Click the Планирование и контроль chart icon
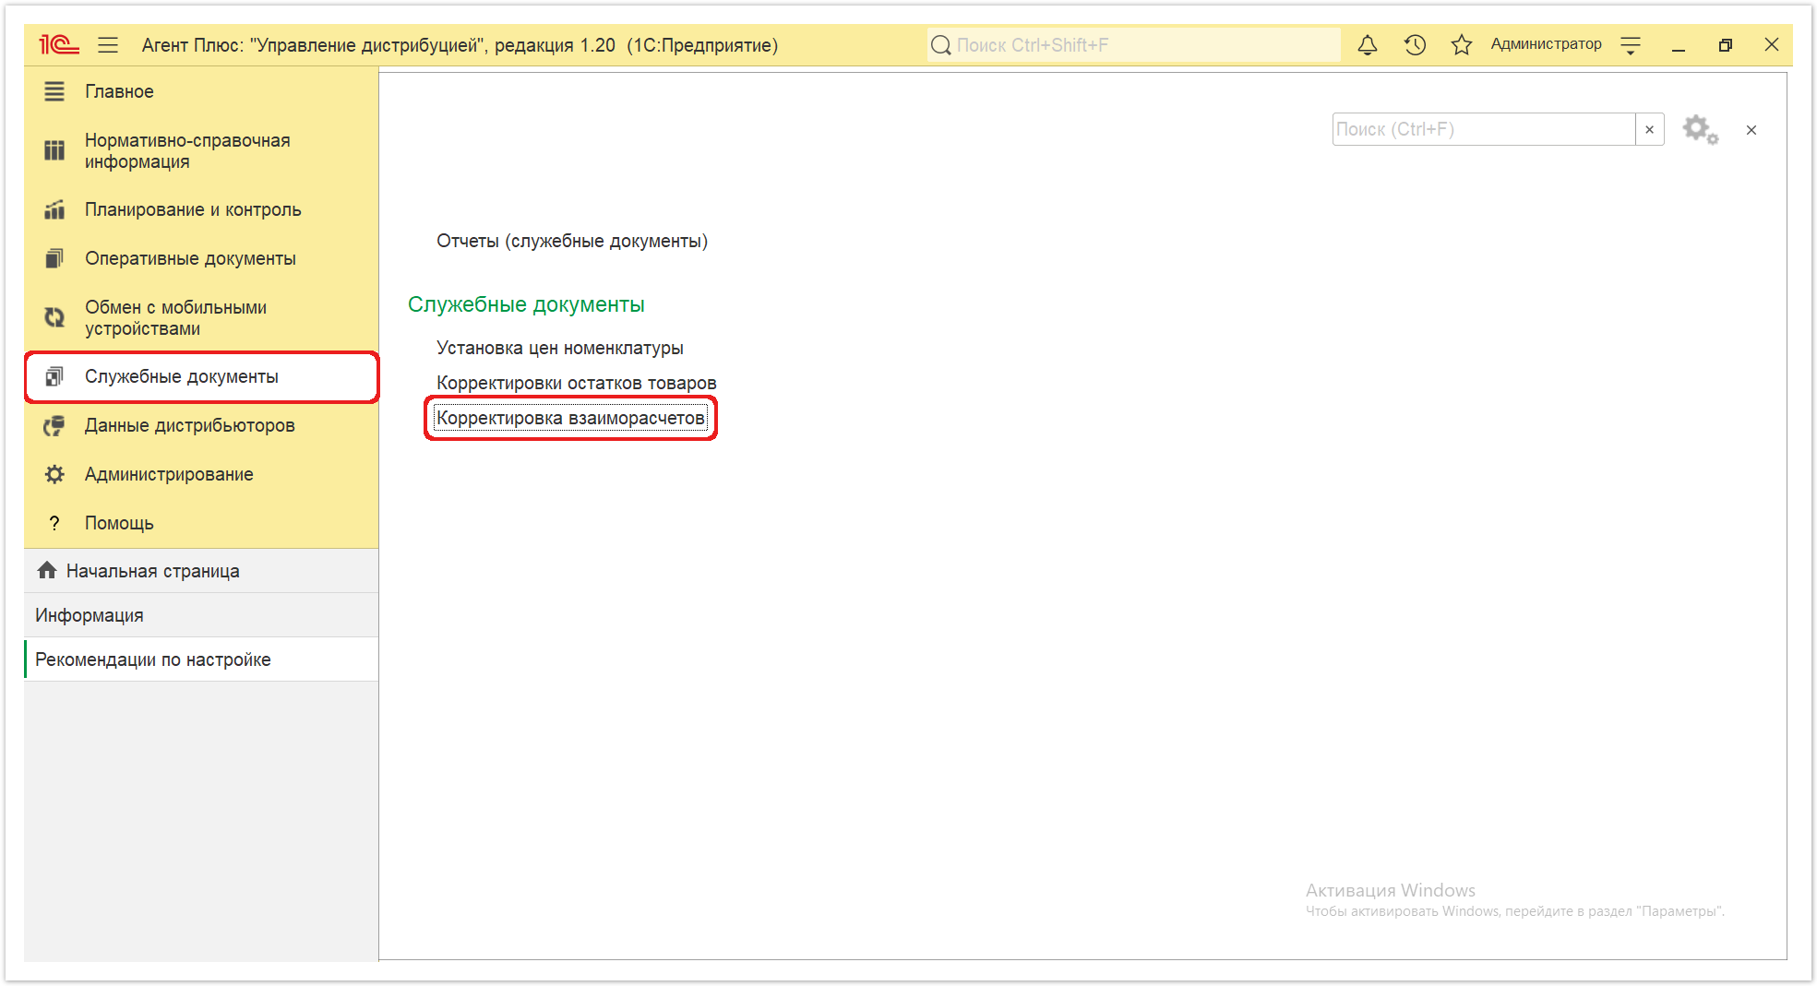Image resolution: width=1817 pixels, height=986 pixels. pyautogui.click(x=54, y=209)
